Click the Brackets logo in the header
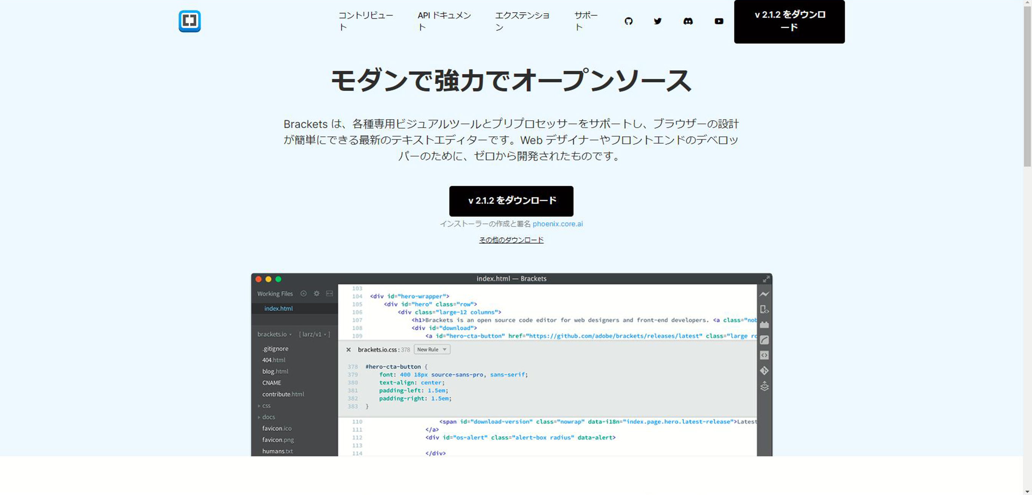The height and width of the screenshot is (495, 1032). click(x=189, y=22)
